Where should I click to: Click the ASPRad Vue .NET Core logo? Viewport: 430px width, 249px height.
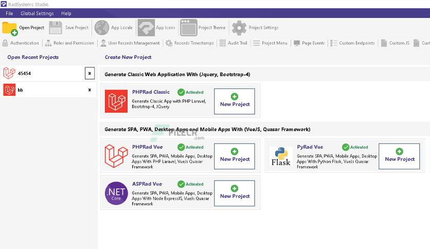click(x=116, y=193)
